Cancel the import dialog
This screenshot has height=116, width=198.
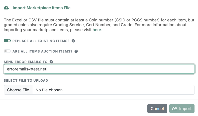pos(157,109)
